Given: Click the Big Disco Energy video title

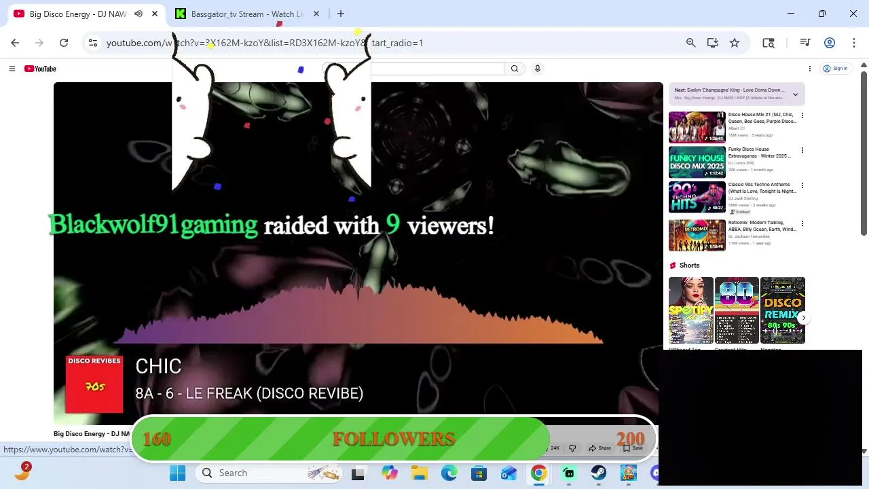Looking at the screenshot, I should [x=90, y=433].
